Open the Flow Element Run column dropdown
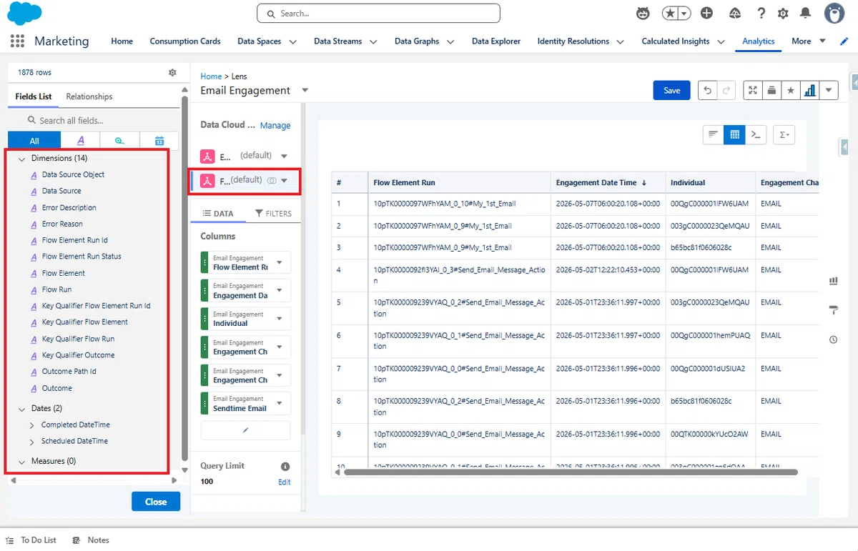The height and width of the screenshot is (551, 858). click(280, 262)
